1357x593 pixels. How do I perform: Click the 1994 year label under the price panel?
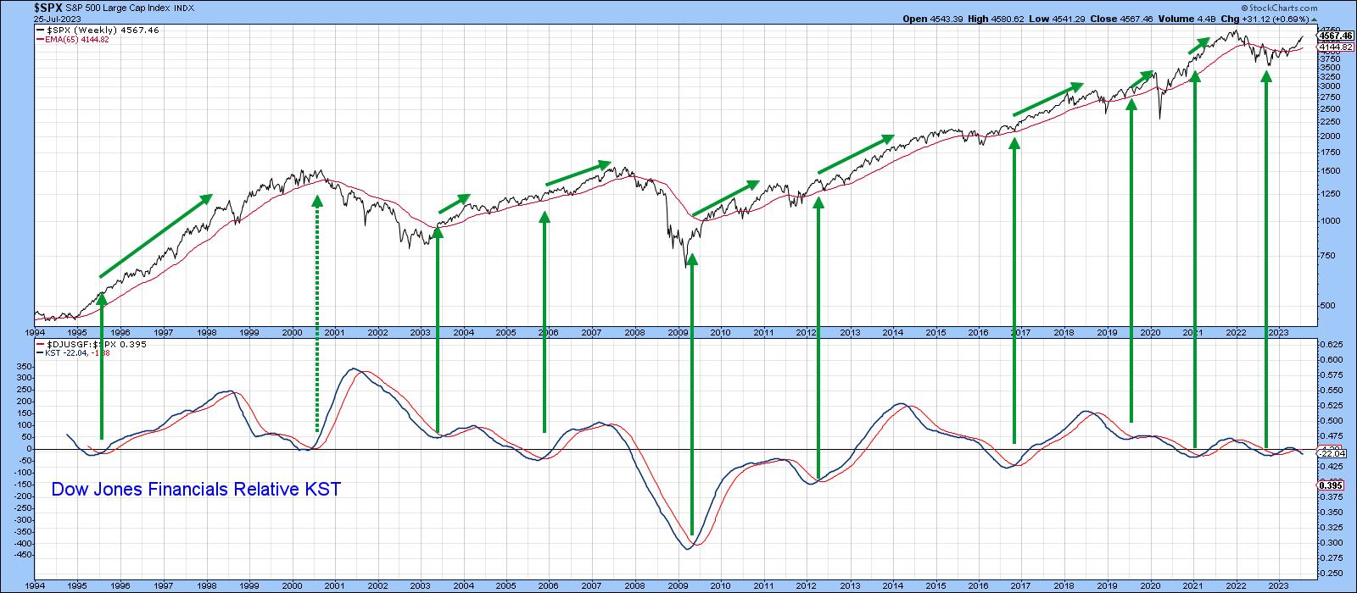coord(35,334)
